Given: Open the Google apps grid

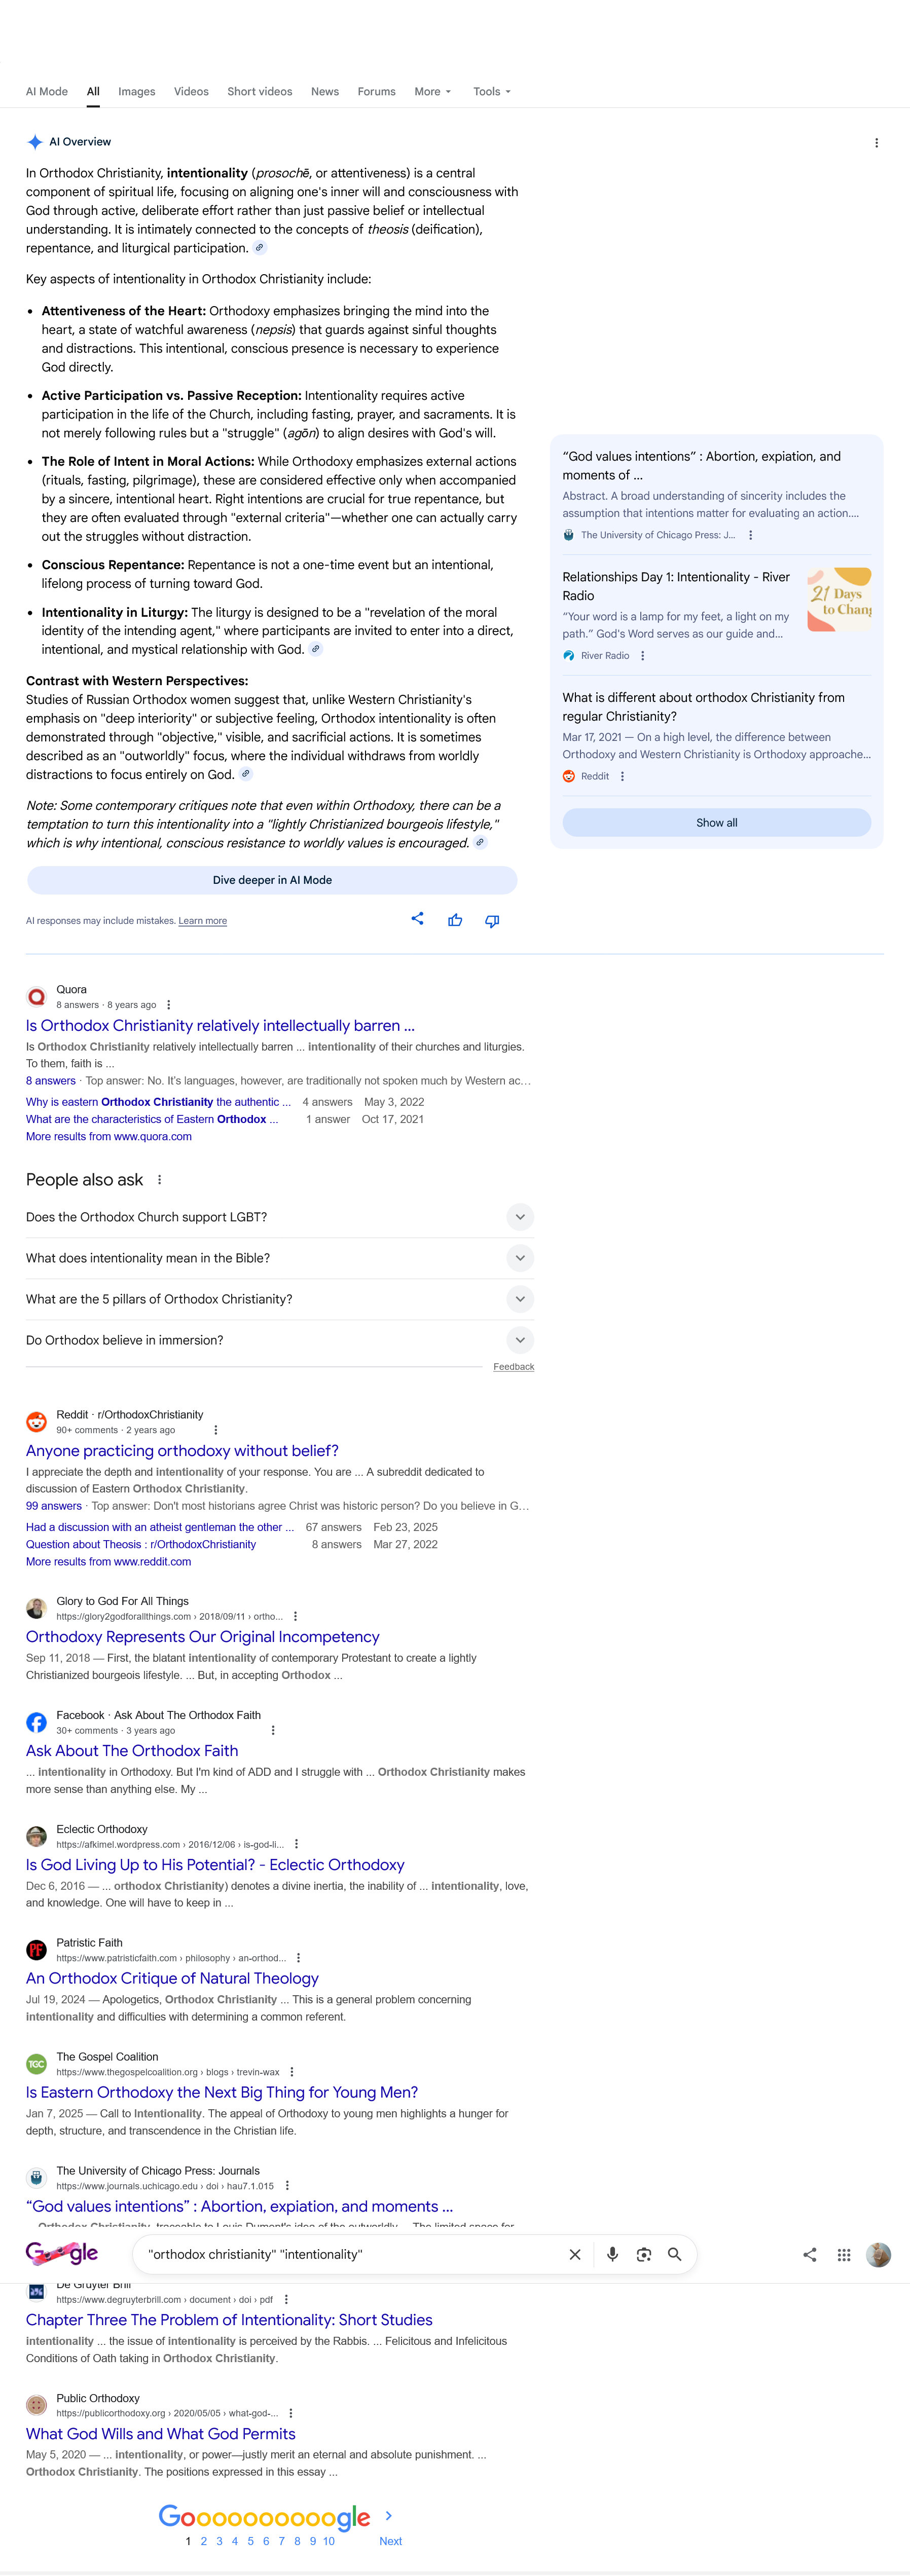Looking at the screenshot, I should (x=844, y=2254).
